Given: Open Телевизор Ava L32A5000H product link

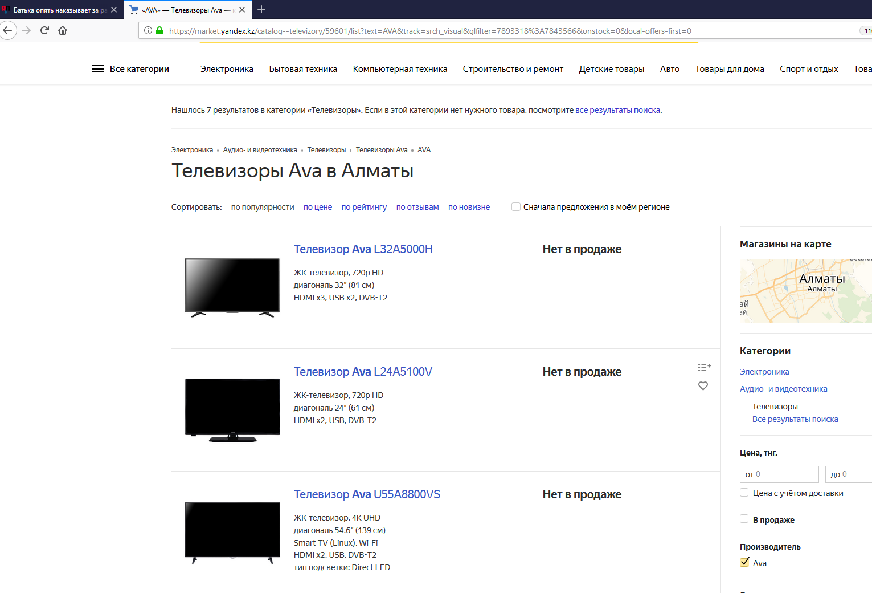Looking at the screenshot, I should (363, 249).
